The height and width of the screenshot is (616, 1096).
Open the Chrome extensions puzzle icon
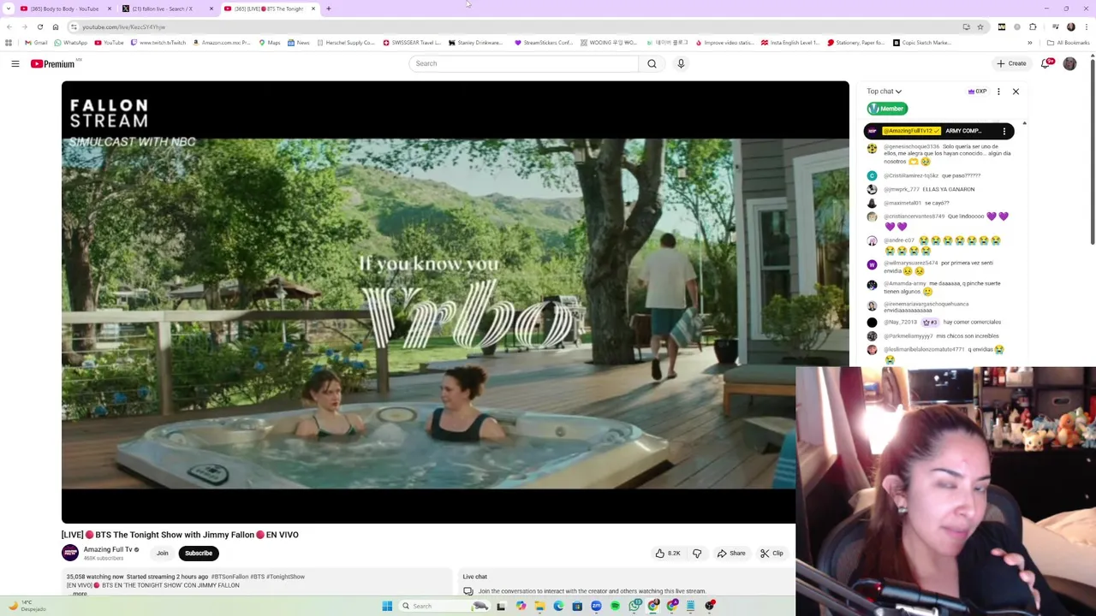(1033, 27)
